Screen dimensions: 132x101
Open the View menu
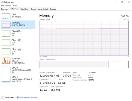(x=15, y=6)
